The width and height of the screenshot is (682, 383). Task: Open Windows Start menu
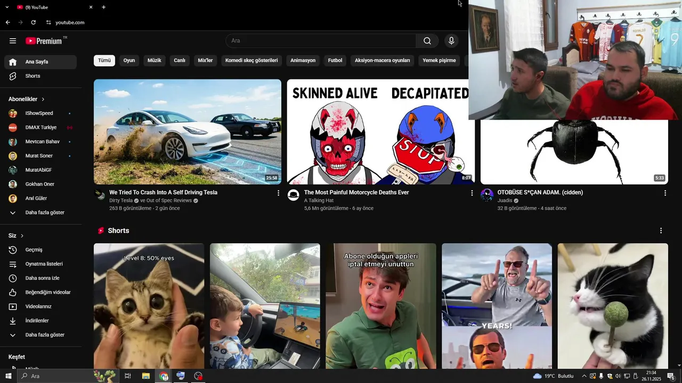8,376
